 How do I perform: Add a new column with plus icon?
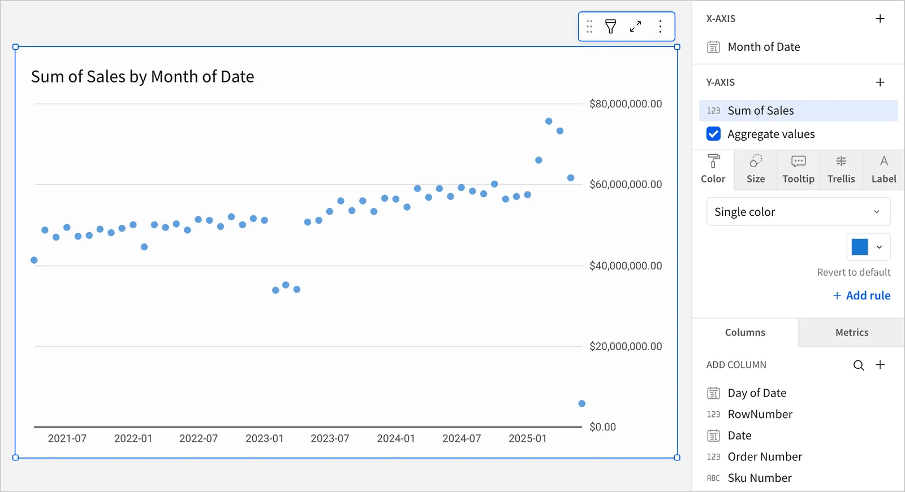pyautogui.click(x=880, y=365)
